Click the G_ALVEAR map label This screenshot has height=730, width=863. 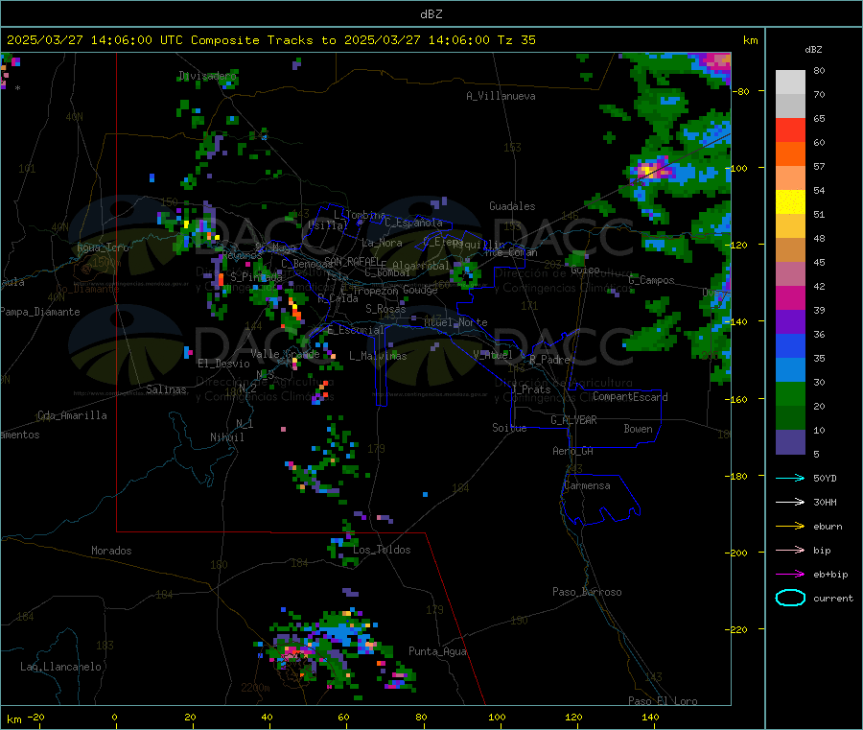click(x=573, y=420)
